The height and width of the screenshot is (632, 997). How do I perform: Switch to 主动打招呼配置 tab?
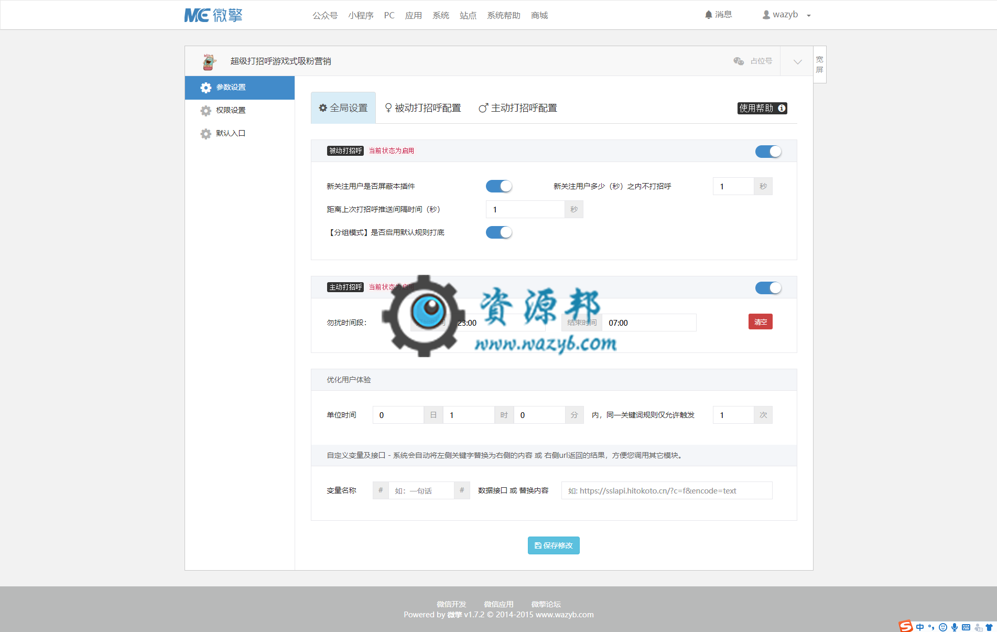[518, 108]
